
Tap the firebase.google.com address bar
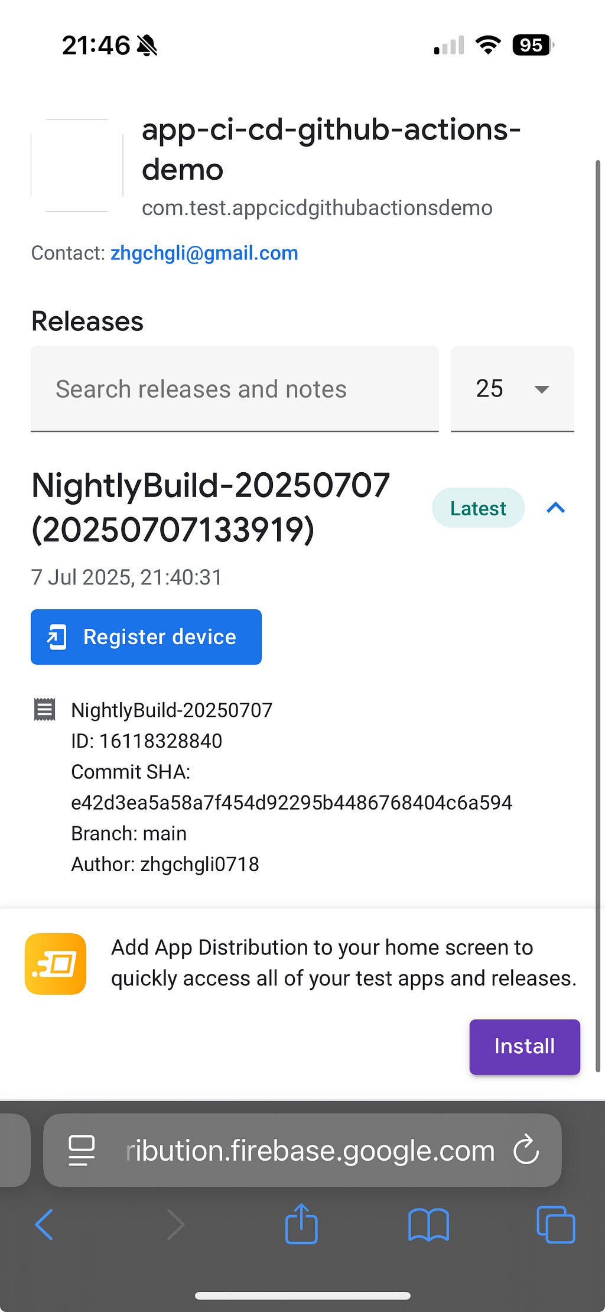302,1150
